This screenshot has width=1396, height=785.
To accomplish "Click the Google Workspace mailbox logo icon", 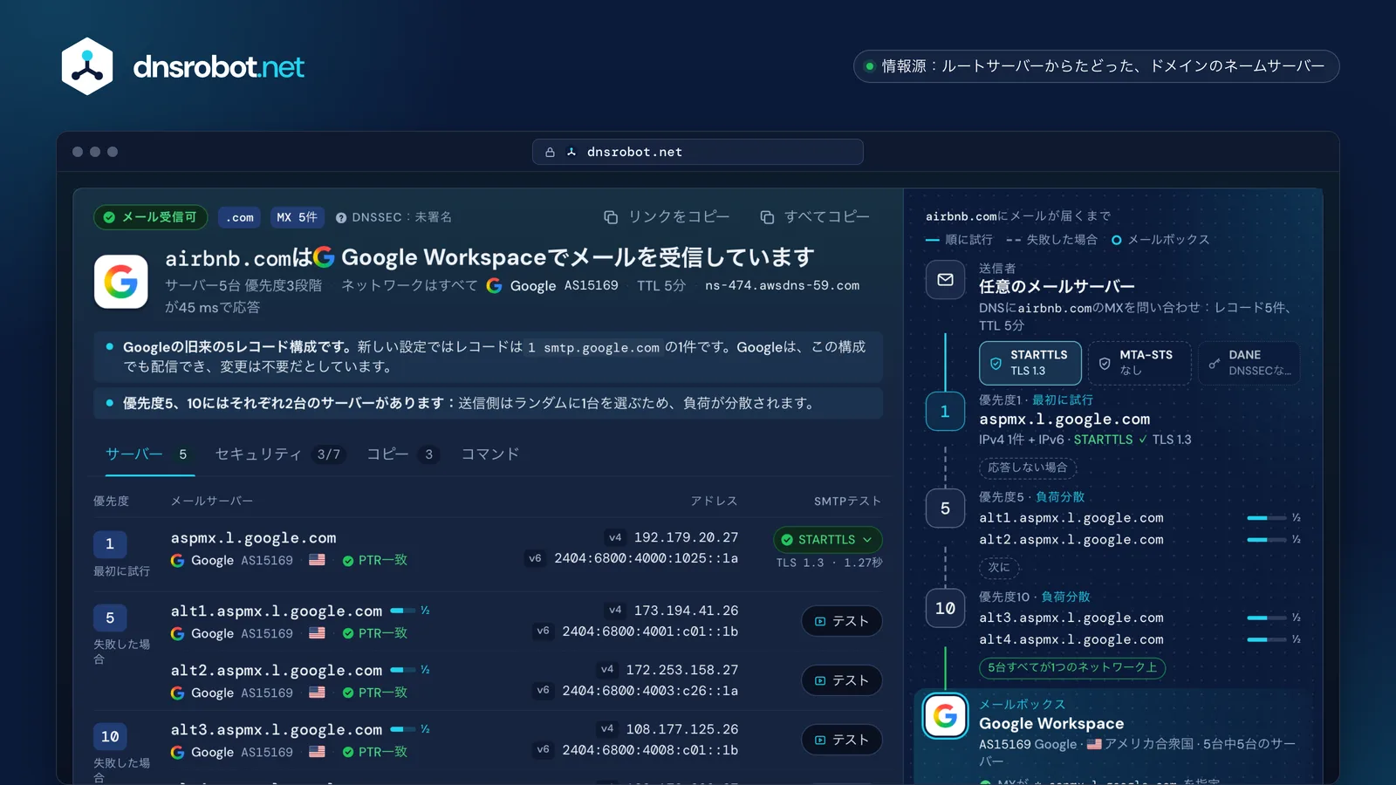I will [x=945, y=716].
